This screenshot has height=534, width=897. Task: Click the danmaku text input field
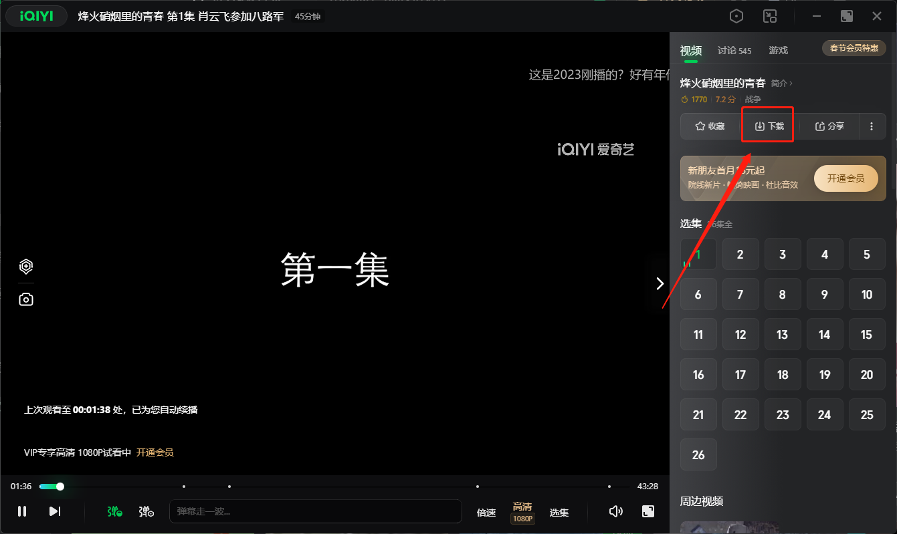pos(315,511)
